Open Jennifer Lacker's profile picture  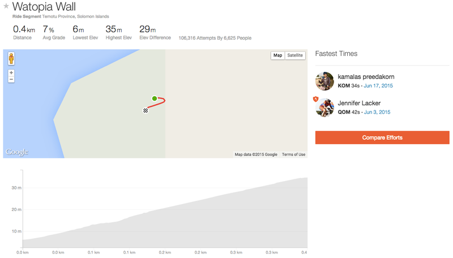(324, 107)
